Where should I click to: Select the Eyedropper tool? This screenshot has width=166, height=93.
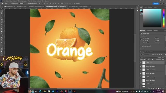pyautogui.click(x=2, y=22)
